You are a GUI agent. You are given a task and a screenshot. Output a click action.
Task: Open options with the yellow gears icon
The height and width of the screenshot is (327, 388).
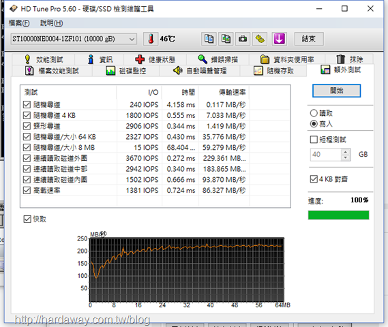260,39
